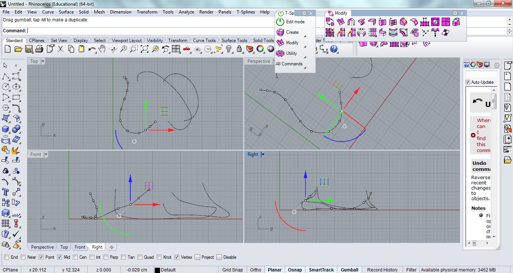
Task: Toggle the Project osnap checkbox
Action: coord(197,257)
